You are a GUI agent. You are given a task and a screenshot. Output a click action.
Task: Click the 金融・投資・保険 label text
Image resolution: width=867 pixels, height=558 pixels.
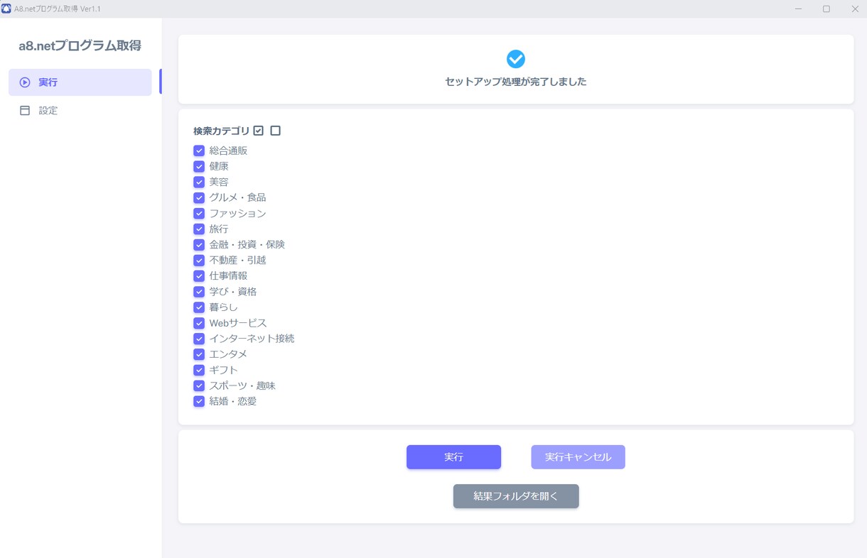click(x=247, y=244)
